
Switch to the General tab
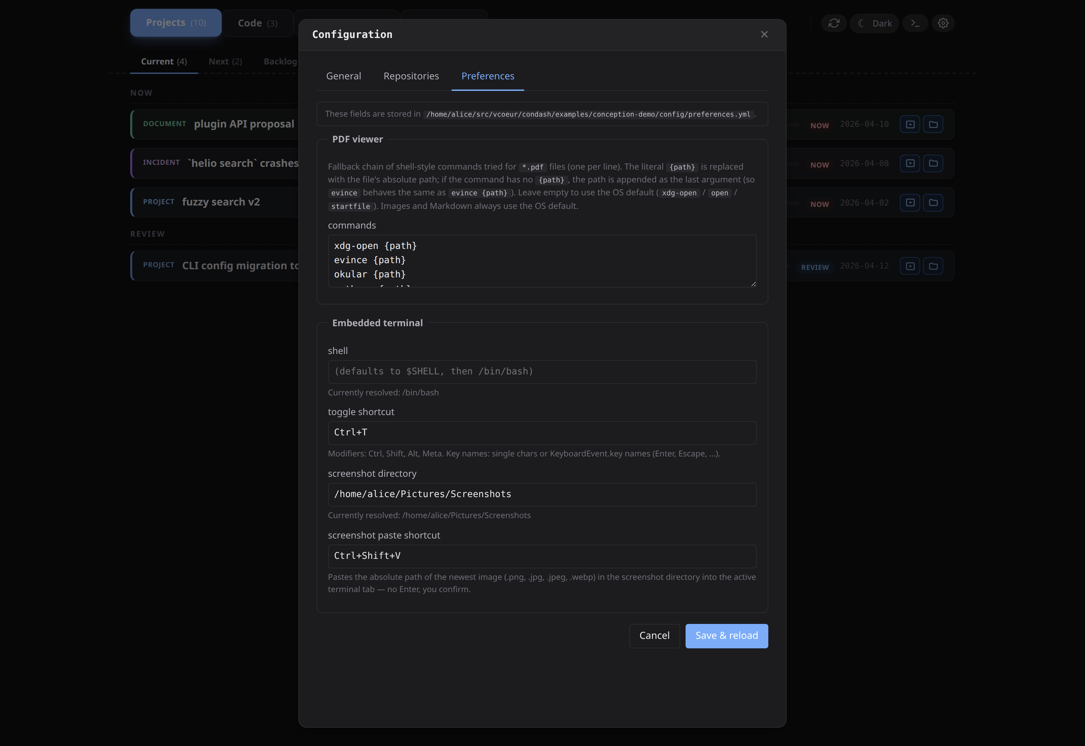343,76
